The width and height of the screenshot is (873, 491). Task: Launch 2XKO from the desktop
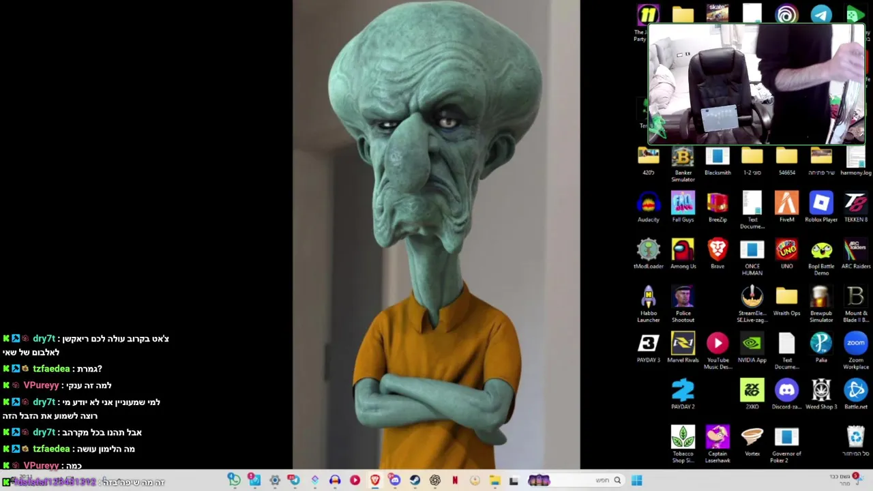point(752,395)
